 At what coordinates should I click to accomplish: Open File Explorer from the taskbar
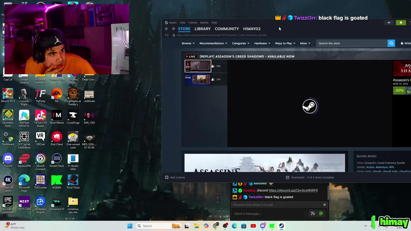pyautogui.click(x=197, y=226)
